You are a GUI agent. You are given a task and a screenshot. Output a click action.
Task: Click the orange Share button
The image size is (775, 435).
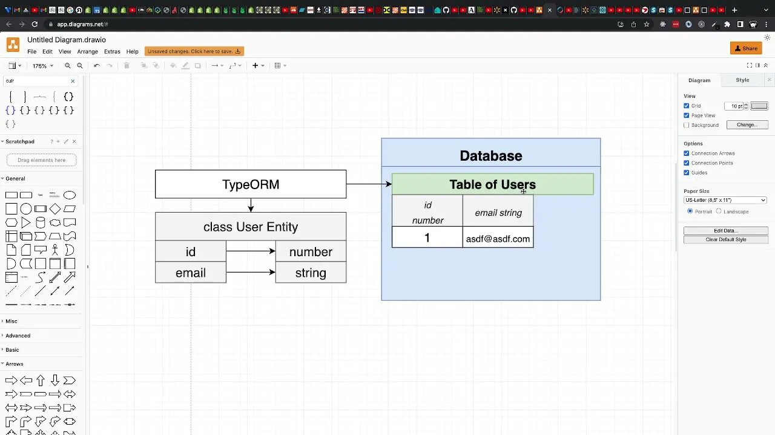coord(746,48)
